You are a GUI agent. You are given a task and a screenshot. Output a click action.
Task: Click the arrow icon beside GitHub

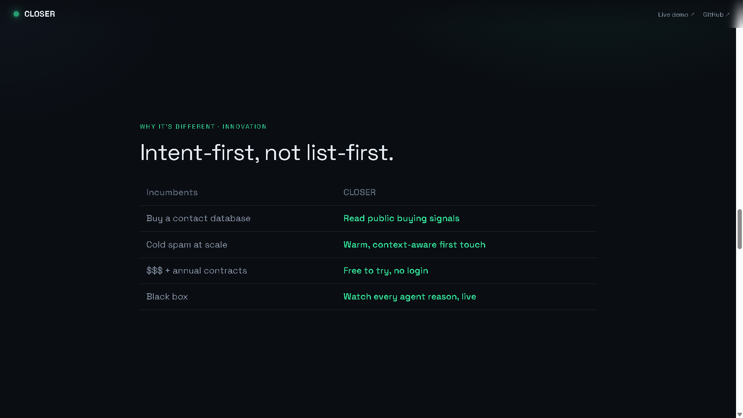coord(728,15)
